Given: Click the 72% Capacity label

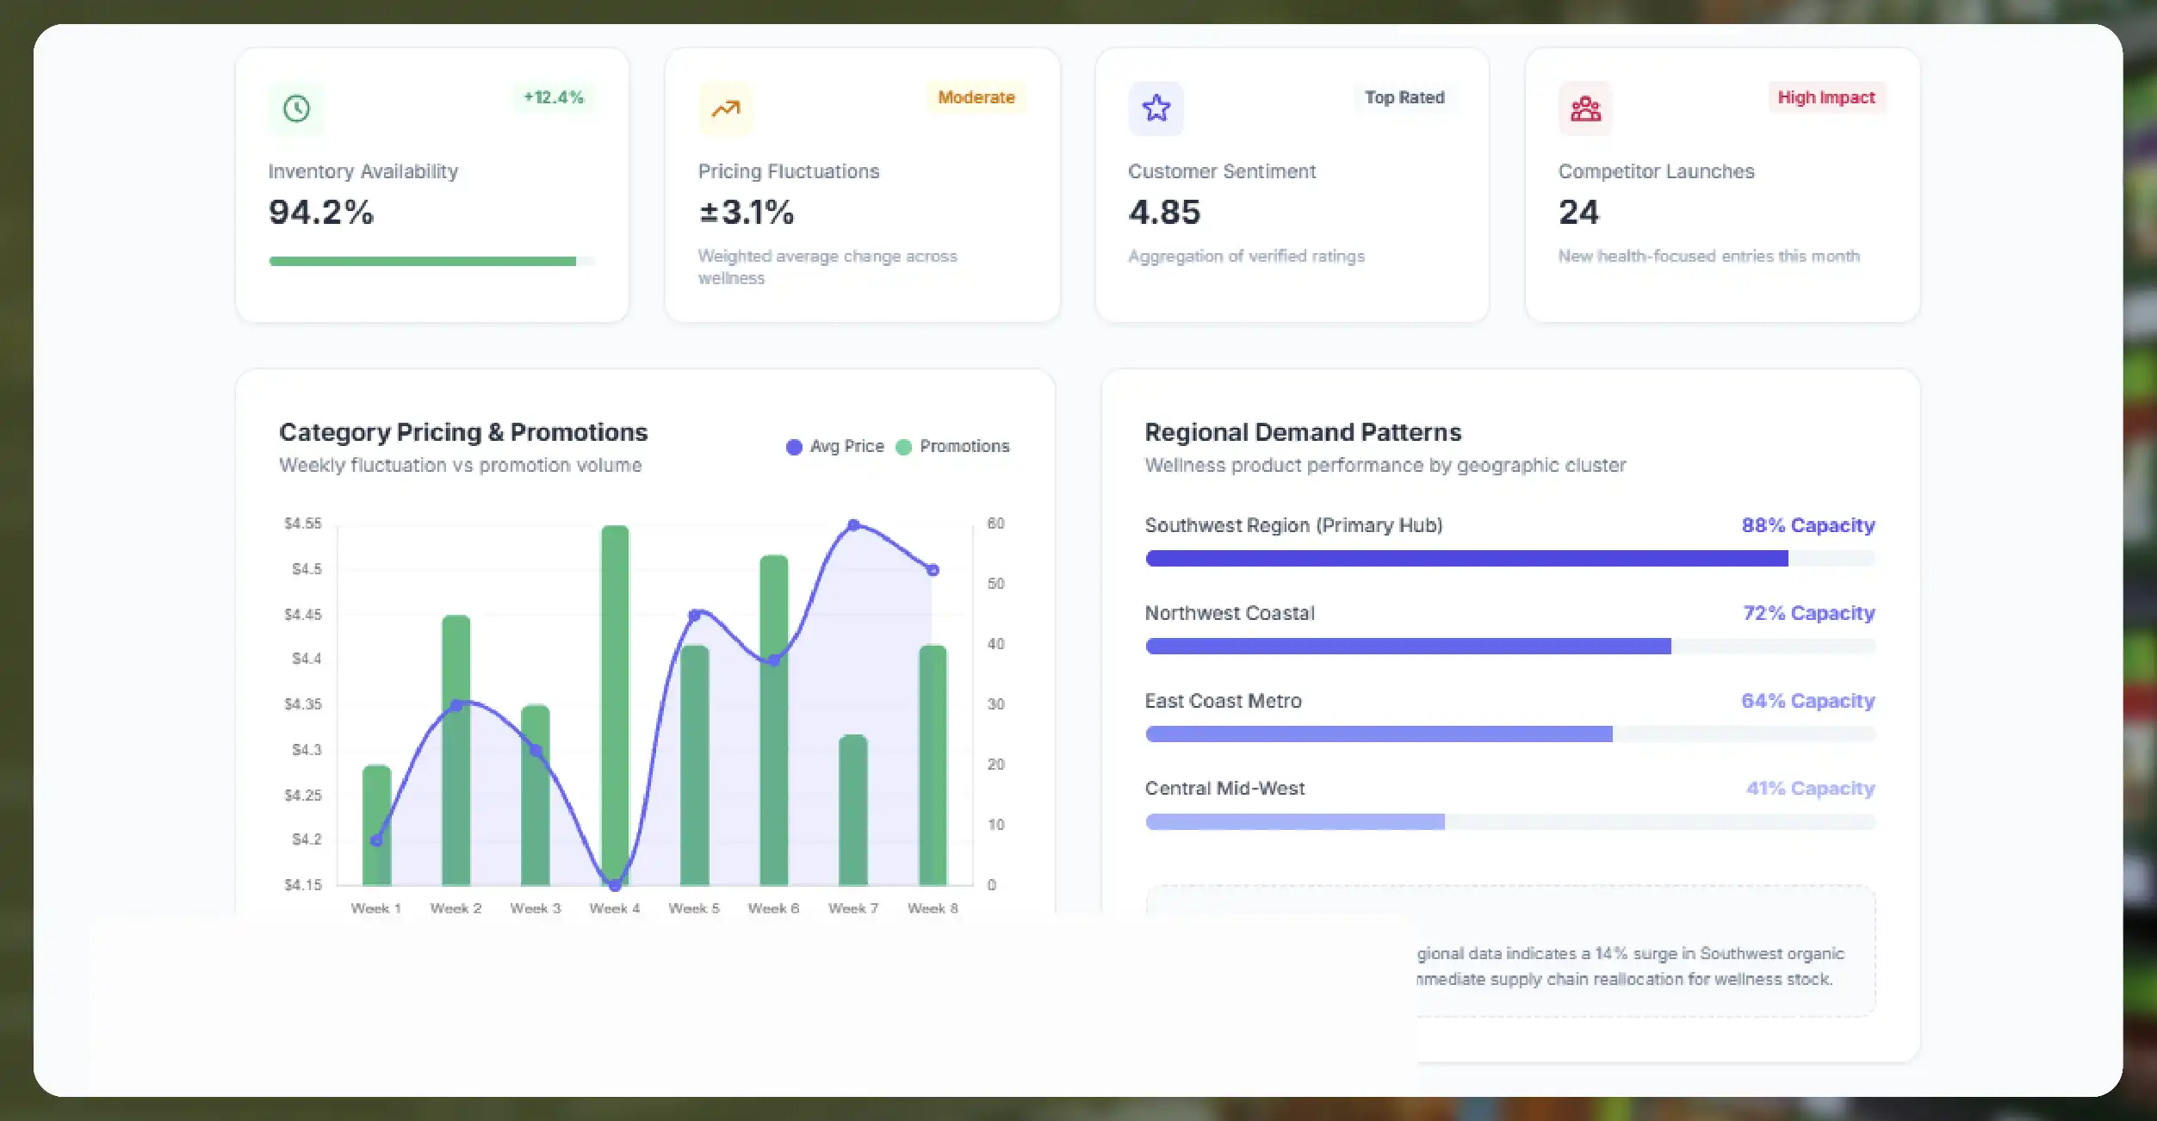Looking at the screenshot, I should pos(1809,613).
